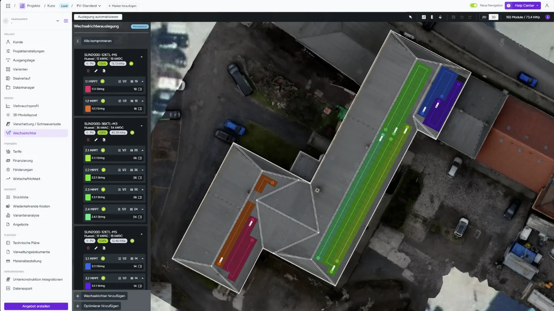Collapse the 1.1 MPPT section

click(142, 81)
